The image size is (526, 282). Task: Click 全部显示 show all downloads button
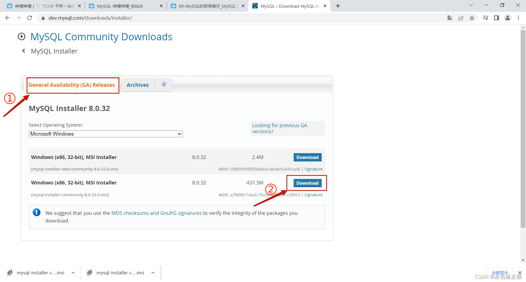tap(500, 273)
